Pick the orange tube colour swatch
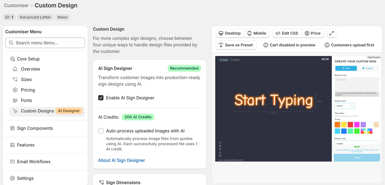This screenshot has width=385, height=185. [x=337, y=125]
